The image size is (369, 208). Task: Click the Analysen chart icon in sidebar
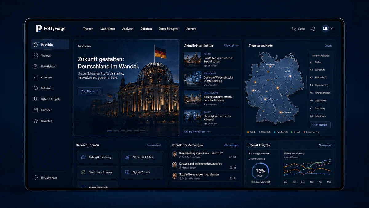click(x=36, y=77)
